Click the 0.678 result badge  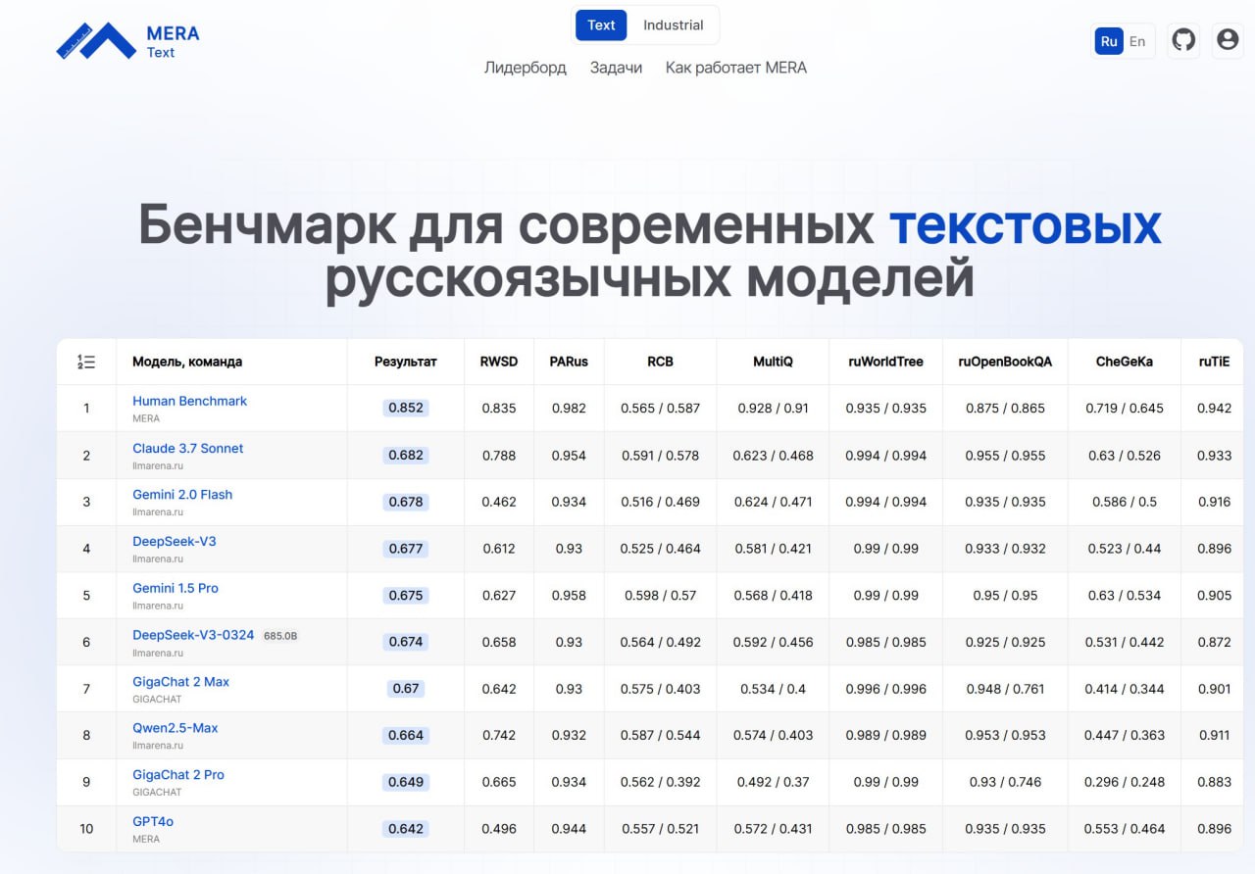click(406, 502)
